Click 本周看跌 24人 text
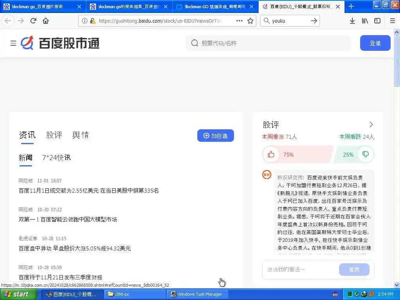Screen dimensions: 400x300 point(357,137)
